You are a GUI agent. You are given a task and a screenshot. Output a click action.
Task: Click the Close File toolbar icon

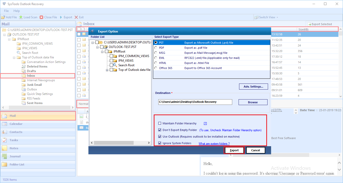41,17
